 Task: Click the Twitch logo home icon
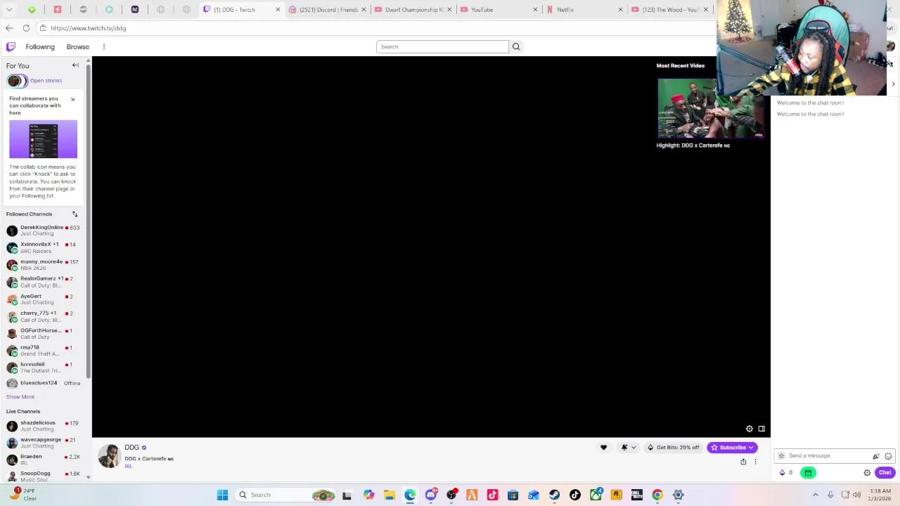pyautogui.click(x=11, y=46)
